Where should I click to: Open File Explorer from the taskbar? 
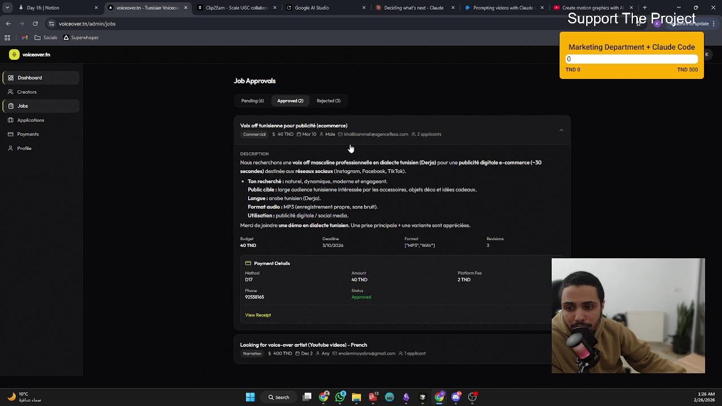356,397
